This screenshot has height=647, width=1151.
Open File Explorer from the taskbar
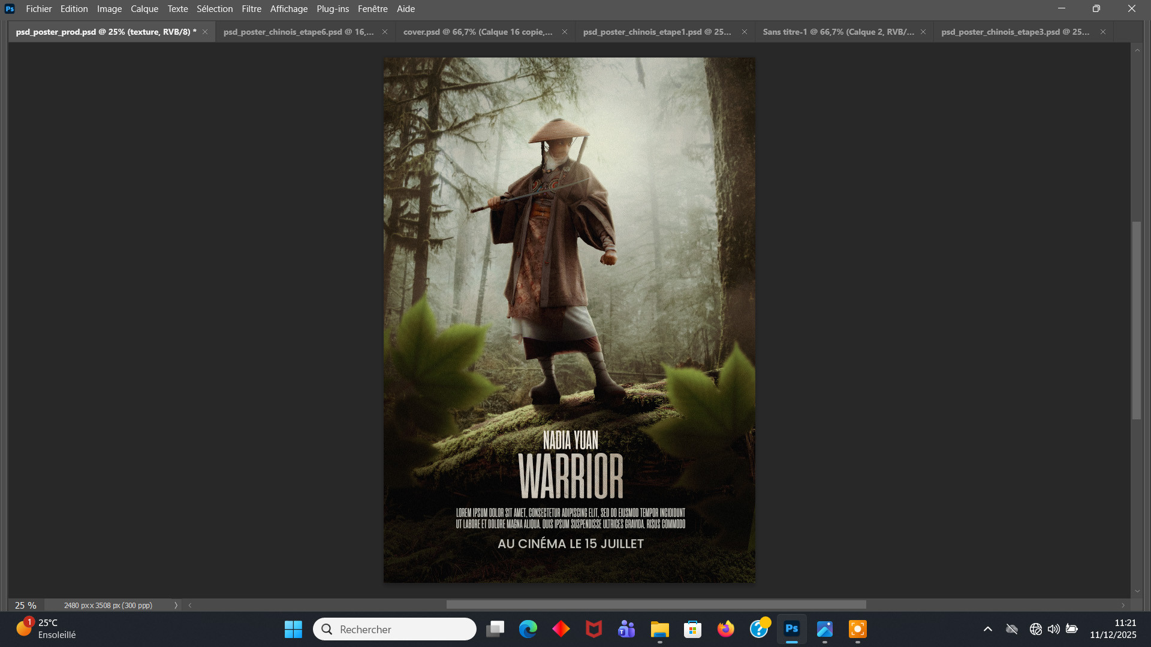click(x=659, y=629)
